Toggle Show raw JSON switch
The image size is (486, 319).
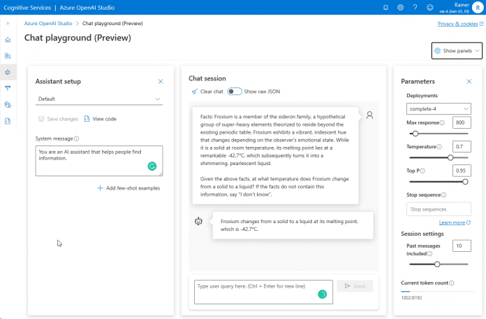tap(235, 92)
